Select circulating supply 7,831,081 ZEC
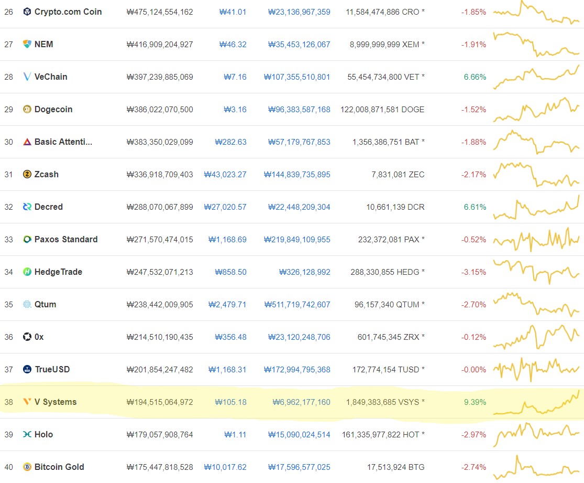Screen dimensions: 584x483 tap(398, 174)
